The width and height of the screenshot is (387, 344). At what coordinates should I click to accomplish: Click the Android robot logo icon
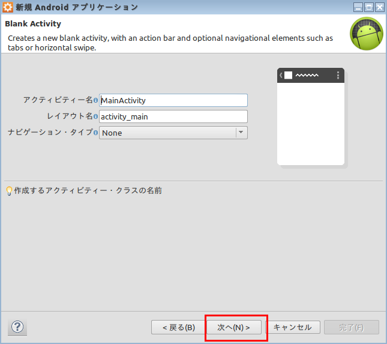tap(366, 34)
